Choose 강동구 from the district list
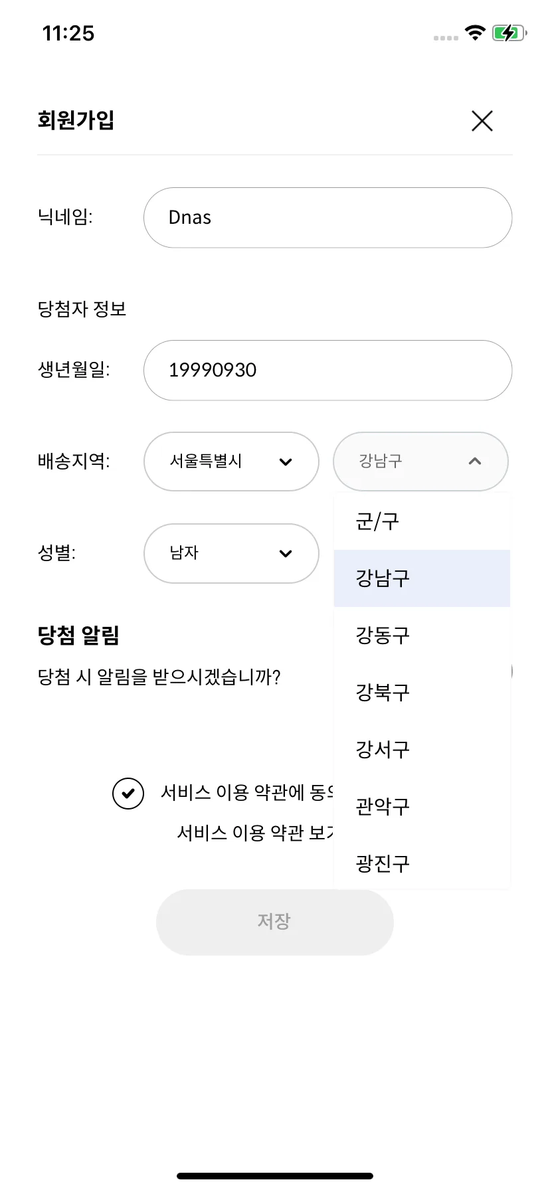 click(x=422, y=636)
